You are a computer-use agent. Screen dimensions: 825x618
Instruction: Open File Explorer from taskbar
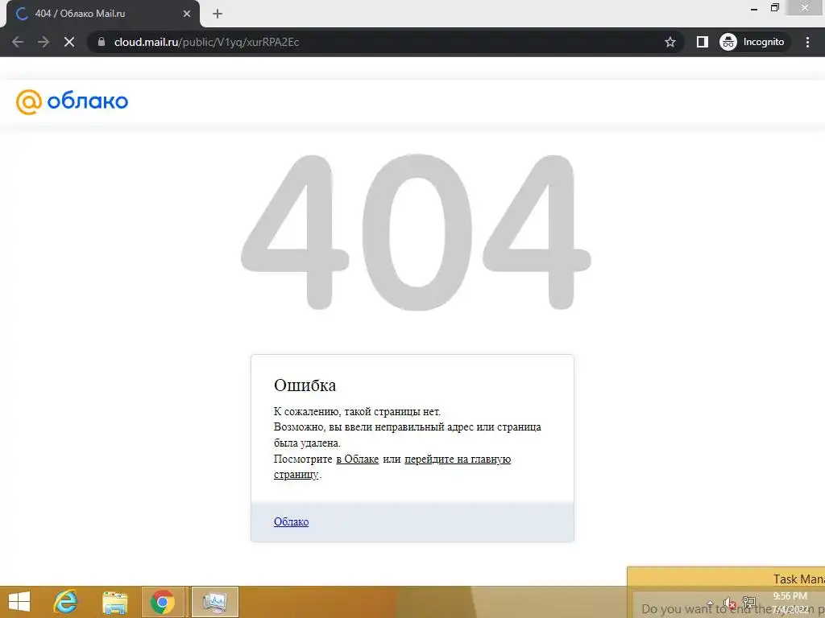point(114,602)
